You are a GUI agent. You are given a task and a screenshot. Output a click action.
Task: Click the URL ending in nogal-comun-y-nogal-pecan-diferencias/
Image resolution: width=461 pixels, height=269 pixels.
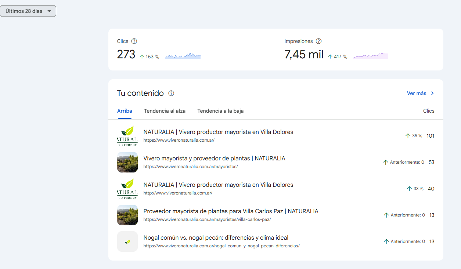click(222, 246)
